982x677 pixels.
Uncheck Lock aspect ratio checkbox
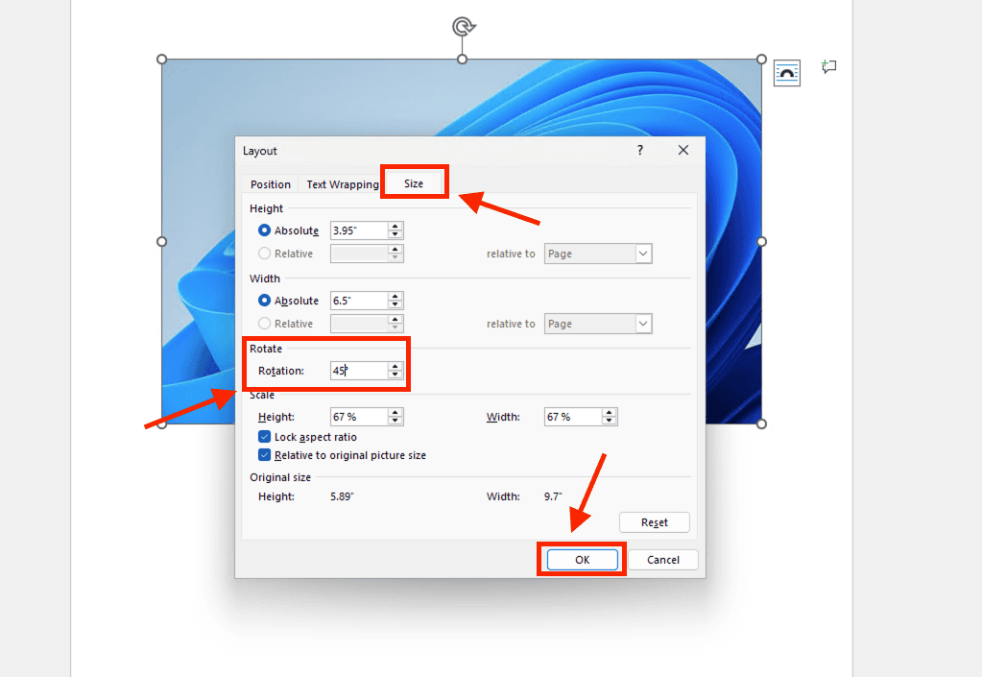pos(265,437)
